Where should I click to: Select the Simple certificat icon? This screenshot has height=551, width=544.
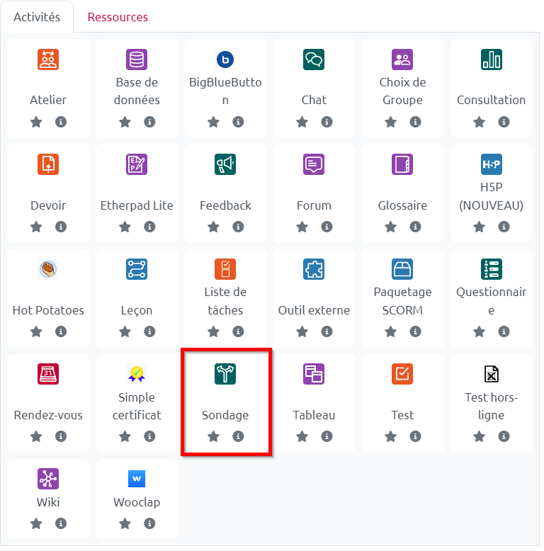coord(137,374)
